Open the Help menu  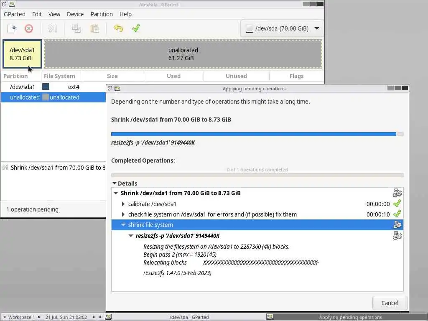point(125,14)
